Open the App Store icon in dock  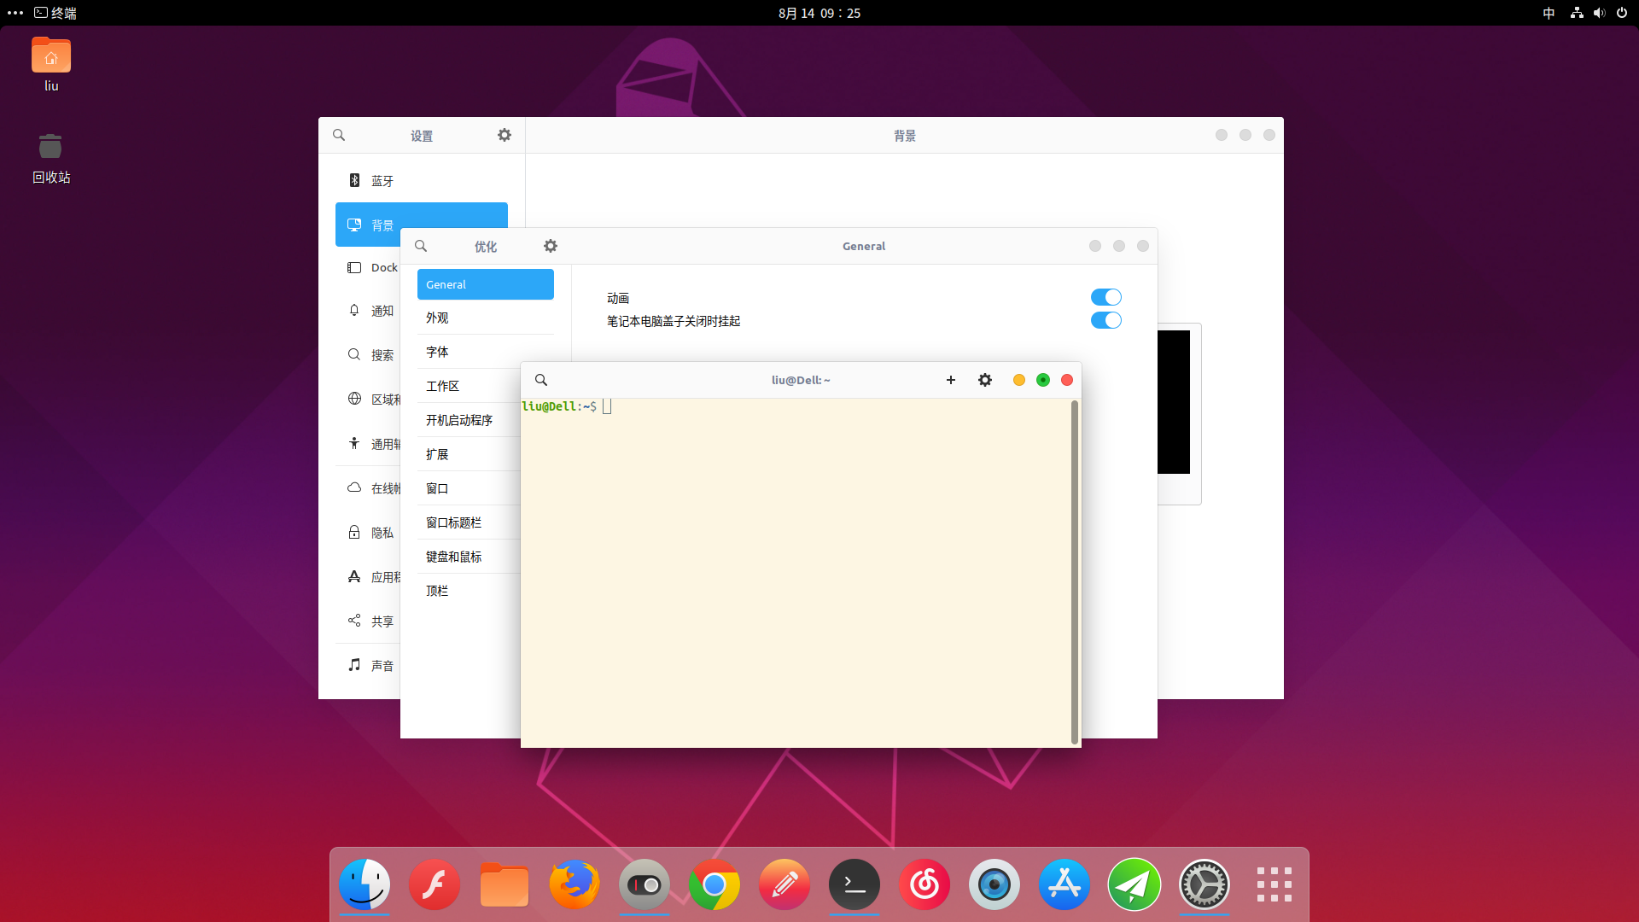pos(1064,884)
